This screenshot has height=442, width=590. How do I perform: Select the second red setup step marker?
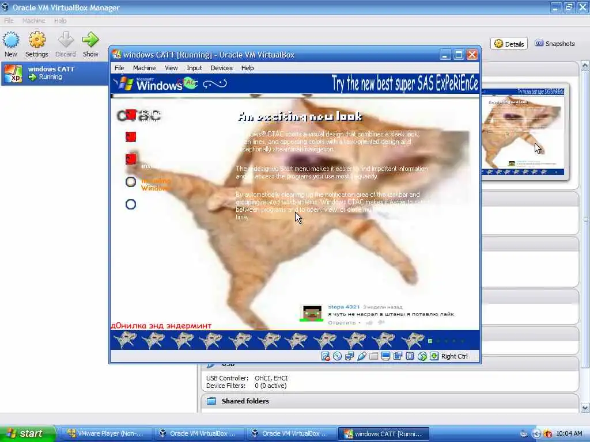(131, 137)
